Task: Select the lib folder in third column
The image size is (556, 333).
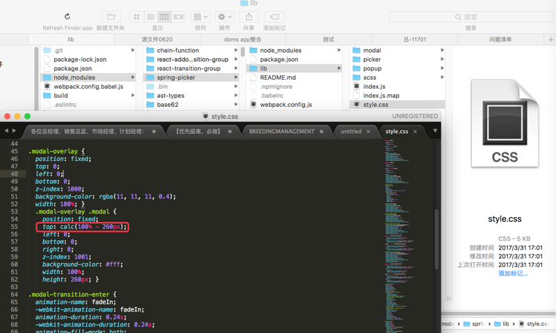Action: coord(294,68)
